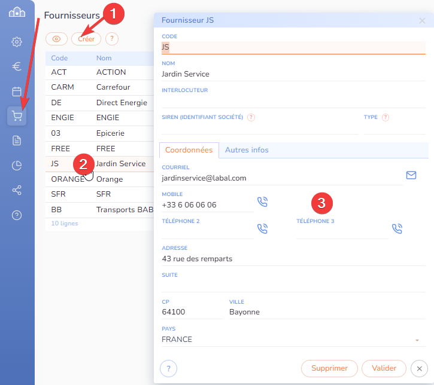Open the euro finance section
Viewport: 434px width, 385px height.
pyautogui.click(x=17, y=66)
